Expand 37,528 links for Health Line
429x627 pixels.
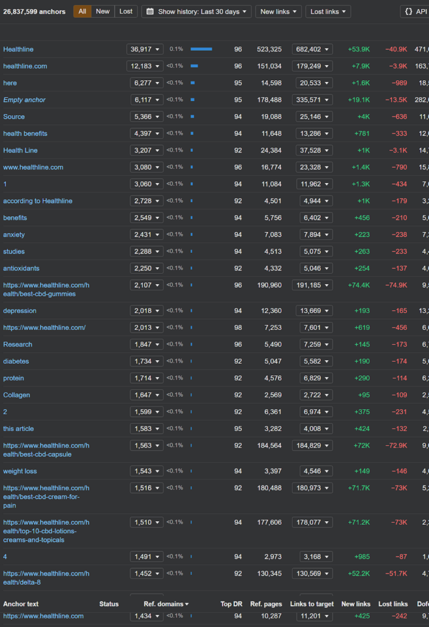pos(315,150)
